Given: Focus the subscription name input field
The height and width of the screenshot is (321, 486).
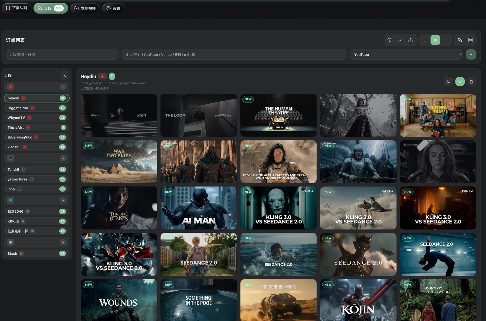Looking at the screenshot, I should (62, 54).
